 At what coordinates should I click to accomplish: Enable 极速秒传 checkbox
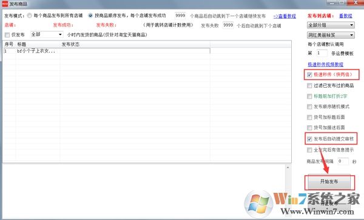pos(309,75)
